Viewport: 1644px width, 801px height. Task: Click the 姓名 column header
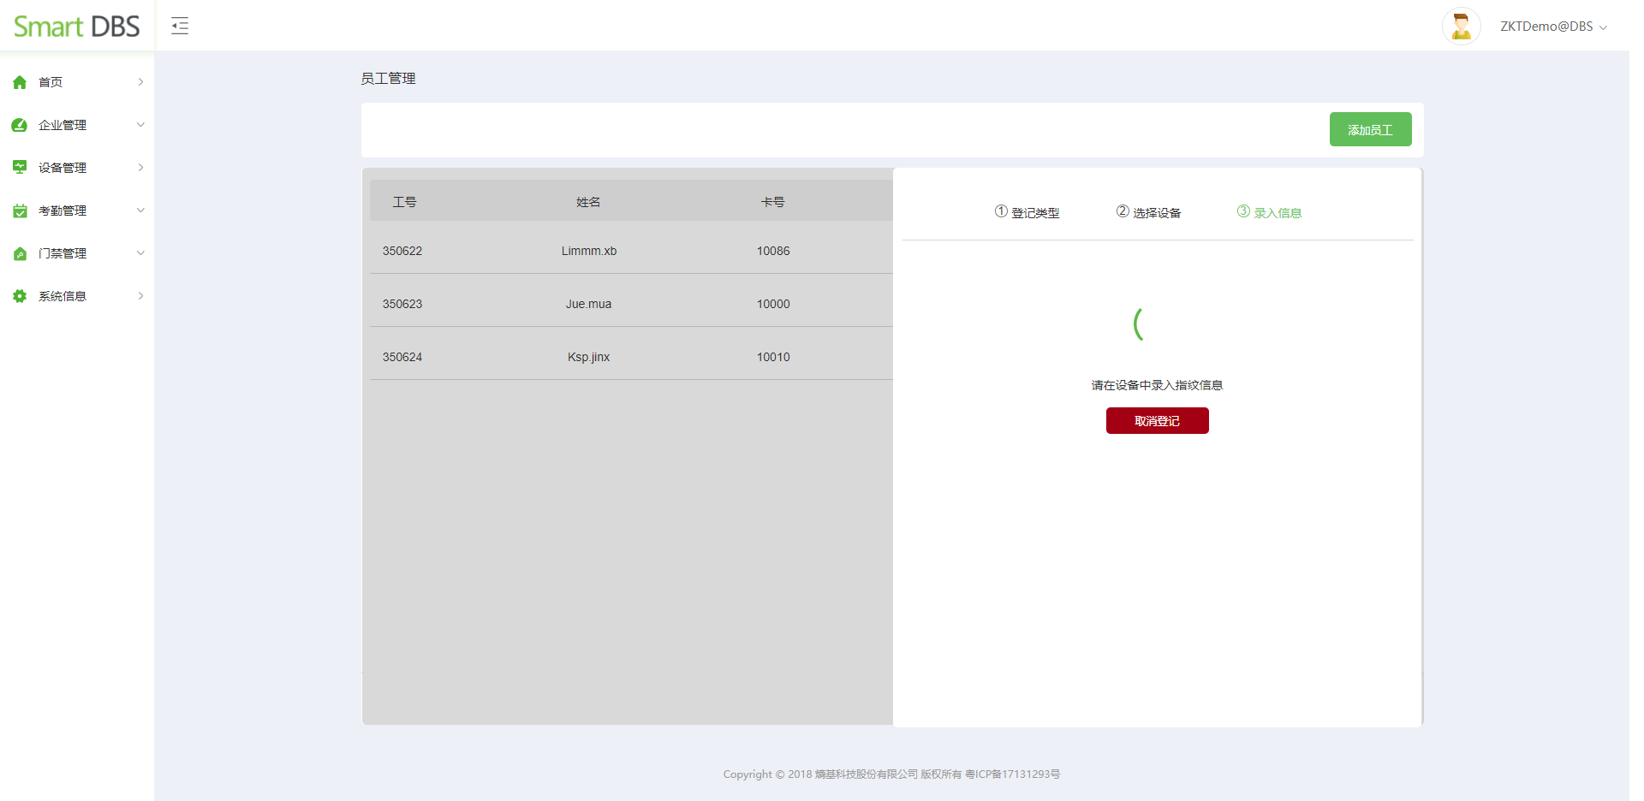coord(588,202)
